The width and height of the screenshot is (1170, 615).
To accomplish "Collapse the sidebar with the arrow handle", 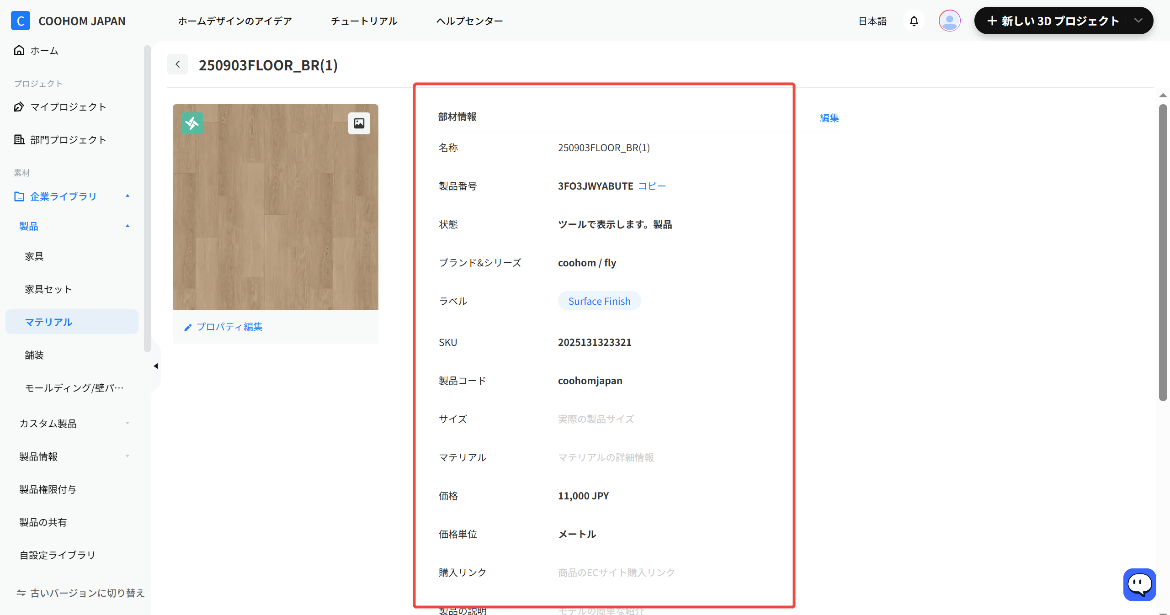I will [156, 366].
